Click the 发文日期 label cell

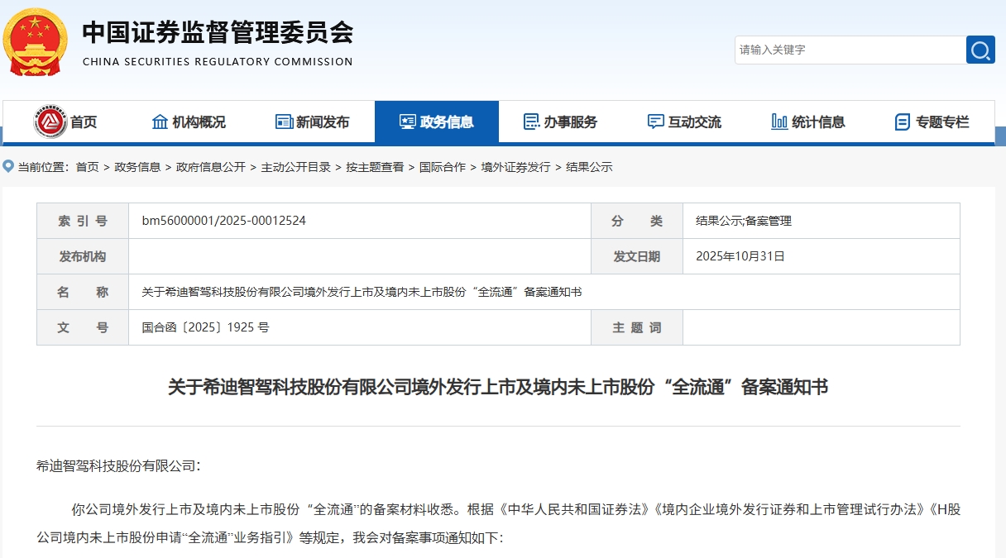[x=637, y=256]
